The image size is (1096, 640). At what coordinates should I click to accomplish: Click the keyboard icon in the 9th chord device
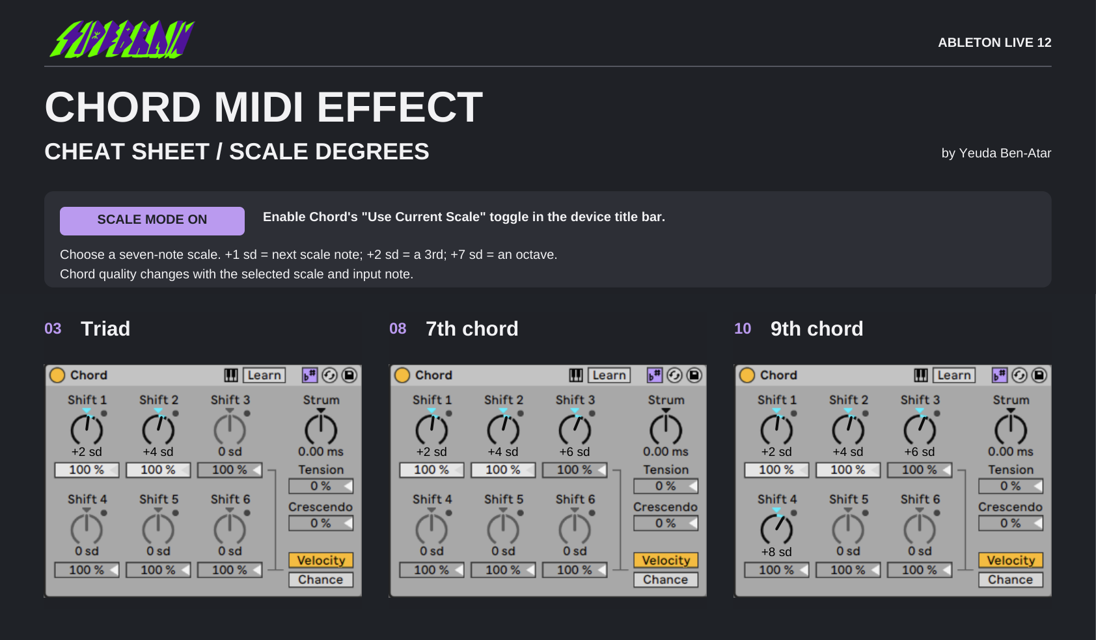coord(921,375)
